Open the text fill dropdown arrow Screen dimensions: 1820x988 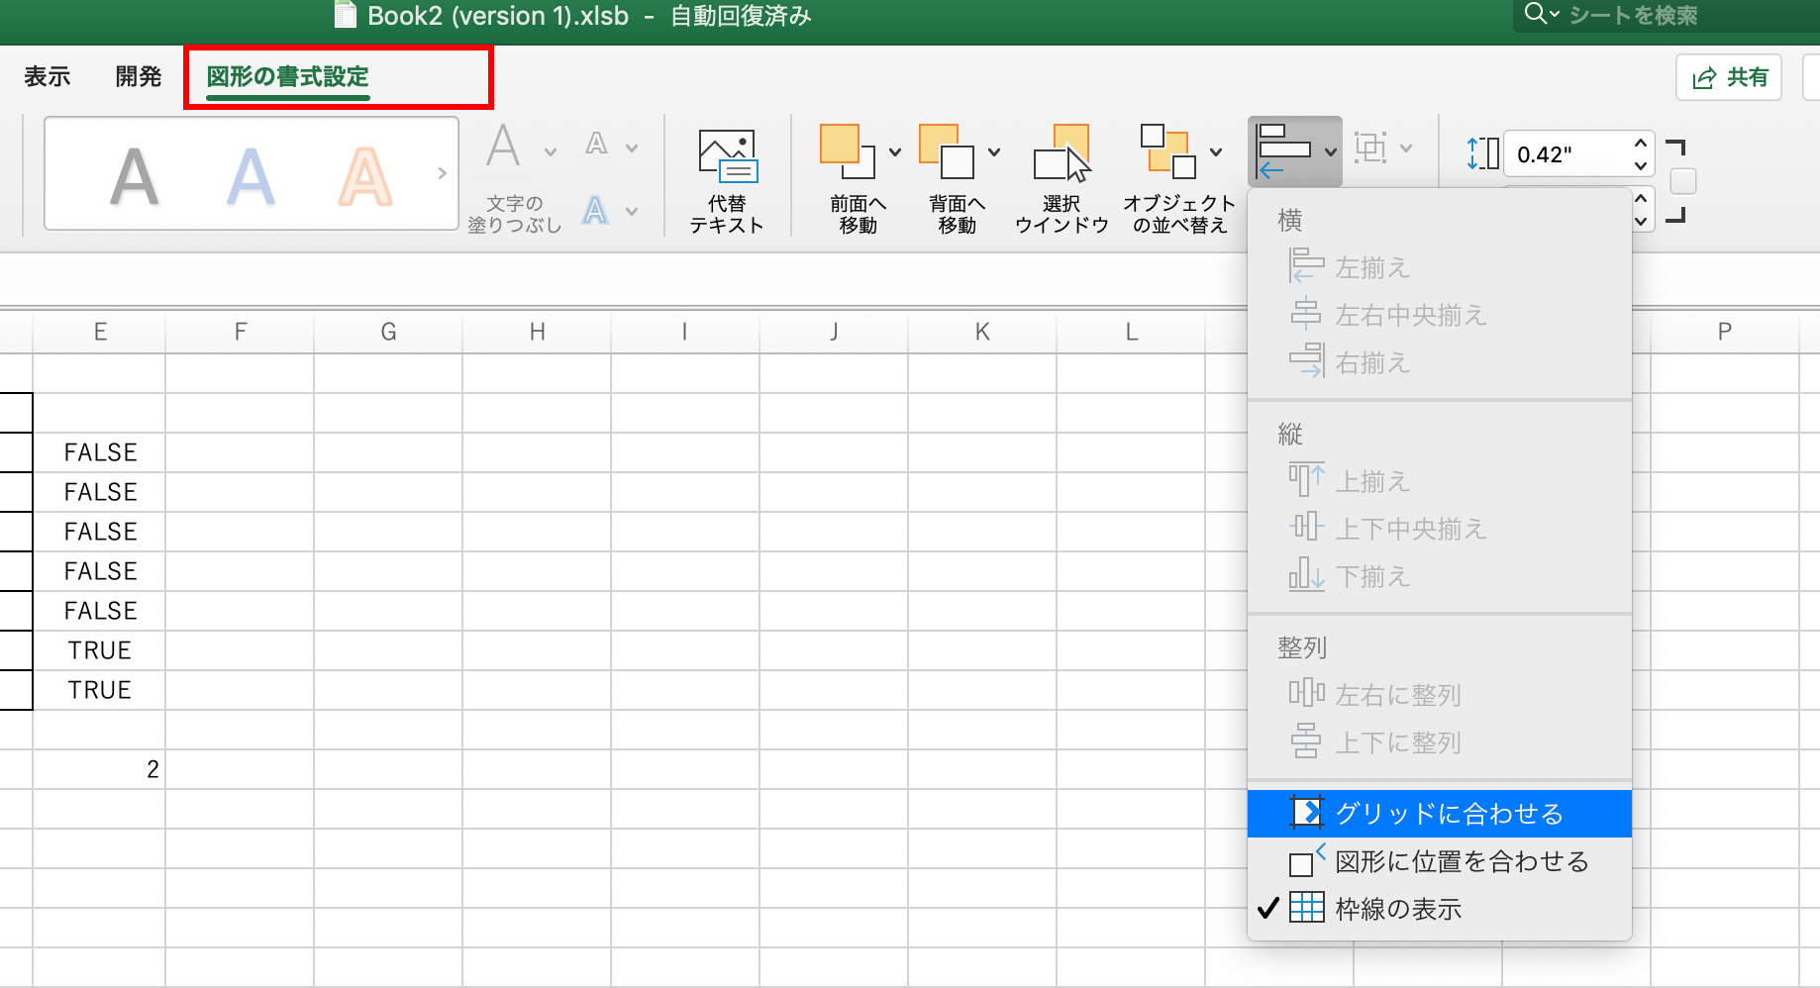point(551,151)
